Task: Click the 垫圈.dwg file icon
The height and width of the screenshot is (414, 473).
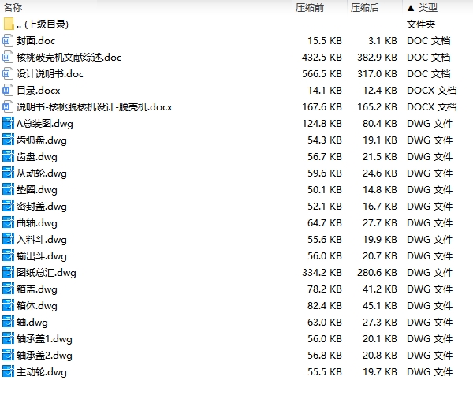Action: coord(8,189)
